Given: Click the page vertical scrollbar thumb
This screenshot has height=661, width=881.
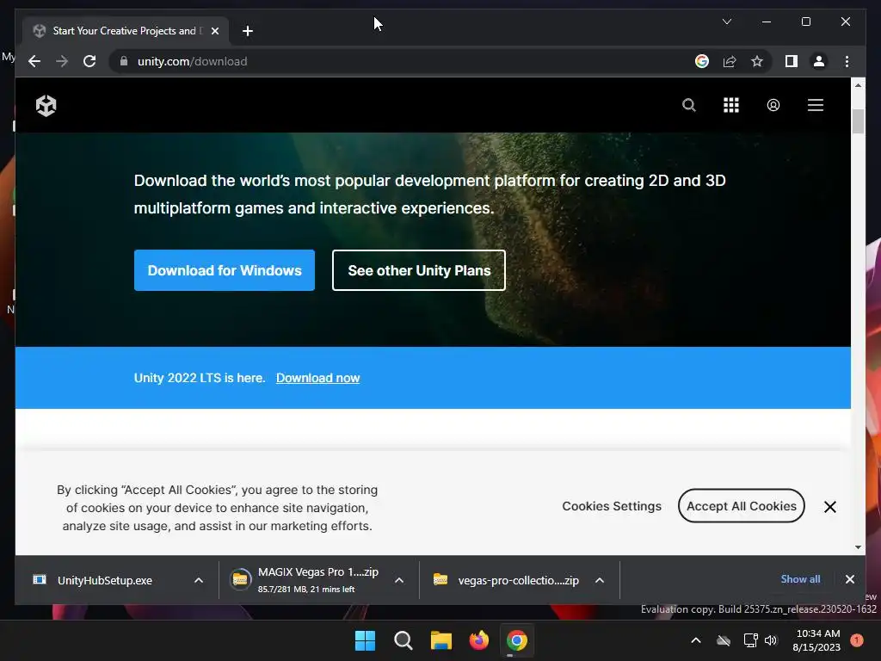Looking at the screenshot, I should tap(858, 121).
